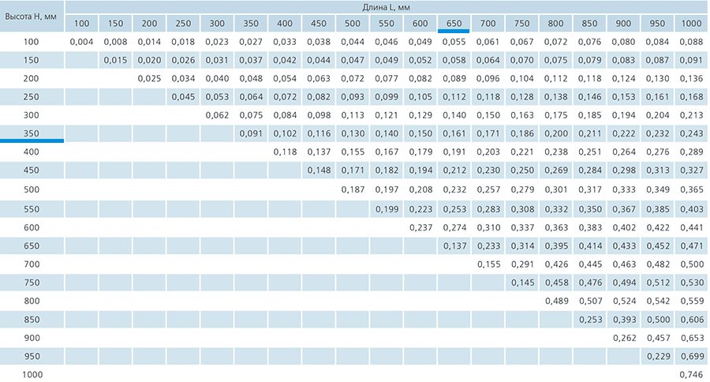Viewport: 710px width, 382px height.
Task: Click the 'Высота H, мм' header
Action: 31,17
